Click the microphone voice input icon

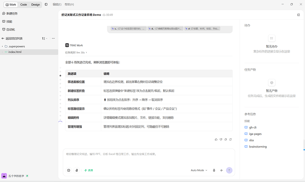click(x=214, y=170)
